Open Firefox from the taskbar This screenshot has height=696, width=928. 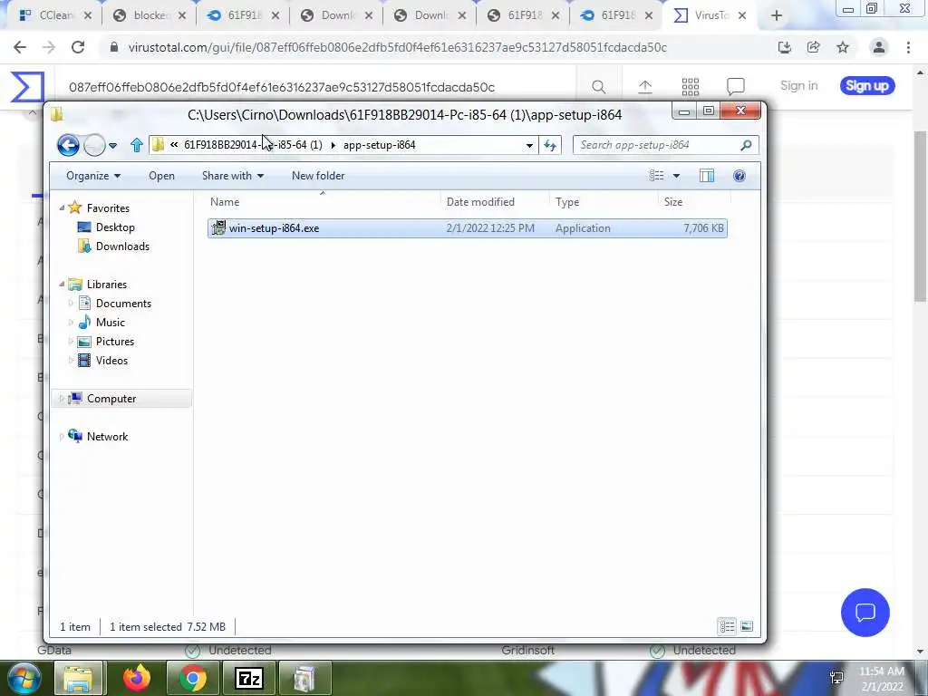click(137, 678)
